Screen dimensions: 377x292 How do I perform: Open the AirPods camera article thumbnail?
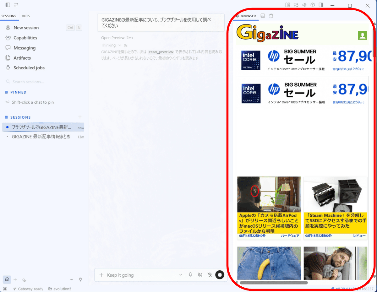[269, 194]
